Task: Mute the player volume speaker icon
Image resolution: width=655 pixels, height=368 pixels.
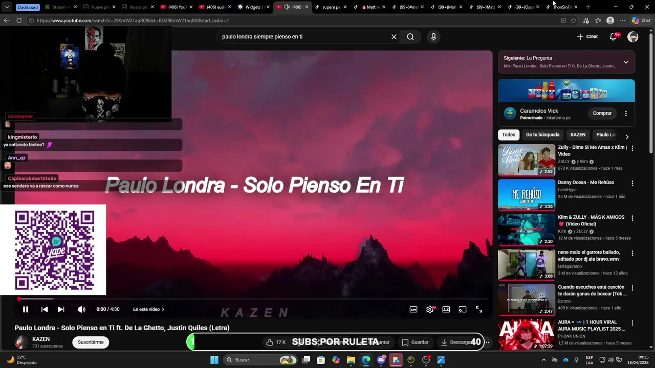Action: tap(81, 309)
